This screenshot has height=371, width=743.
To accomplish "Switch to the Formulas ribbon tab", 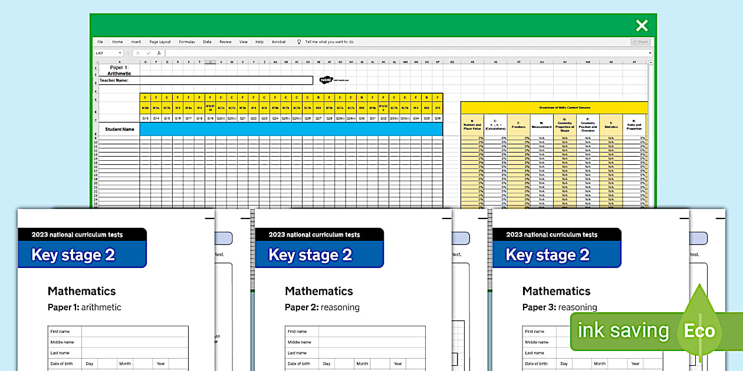I will [188, 42].
